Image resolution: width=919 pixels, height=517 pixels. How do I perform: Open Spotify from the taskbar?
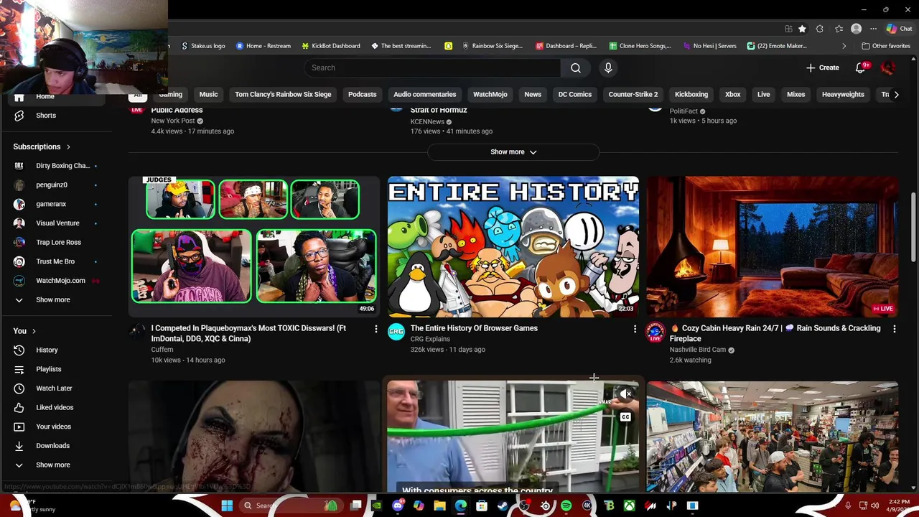coord(566,506)
